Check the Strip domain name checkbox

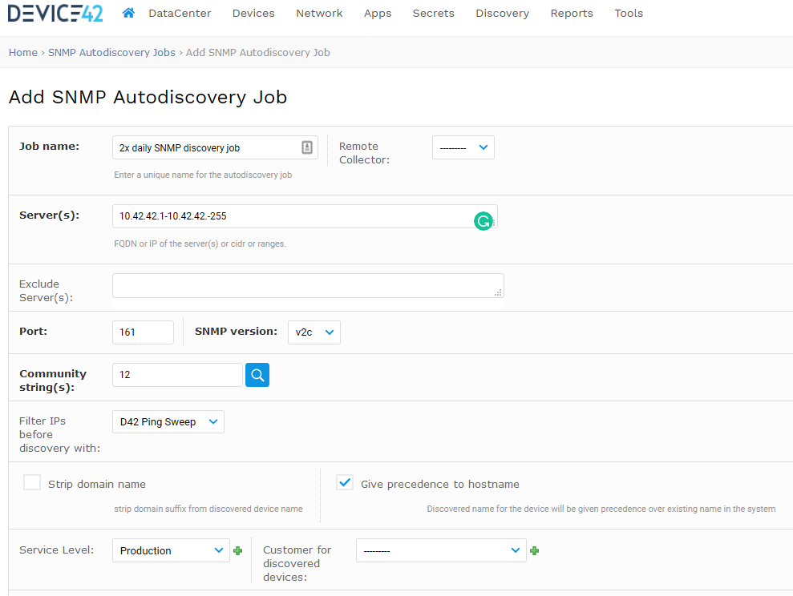point(32,482)
